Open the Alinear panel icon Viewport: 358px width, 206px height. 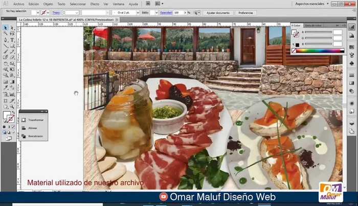point(24,128)
